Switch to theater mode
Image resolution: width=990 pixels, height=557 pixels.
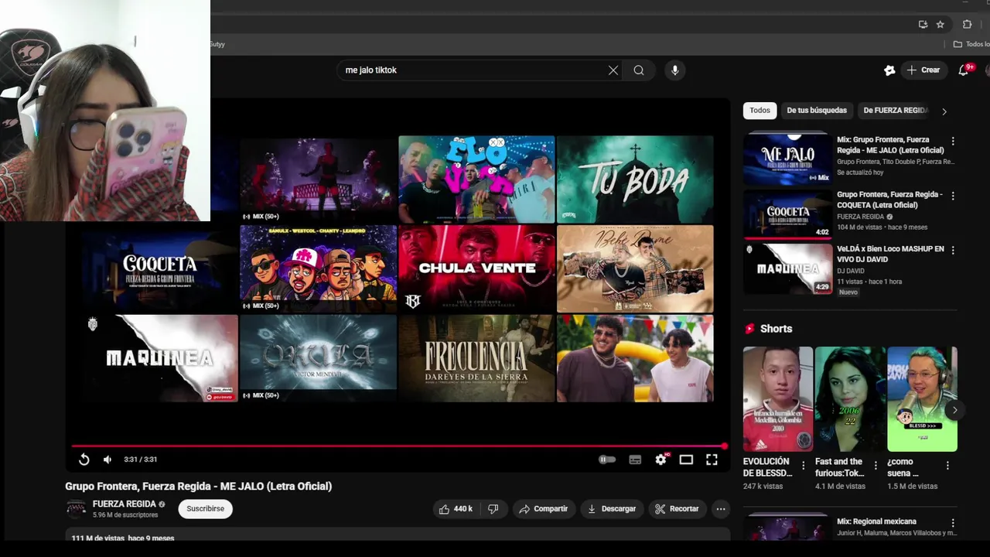(x=686, y=460)
